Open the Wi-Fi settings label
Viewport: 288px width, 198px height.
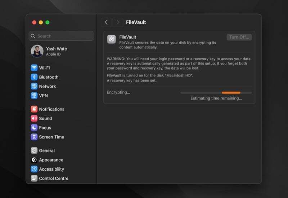[x=44, y=68]
